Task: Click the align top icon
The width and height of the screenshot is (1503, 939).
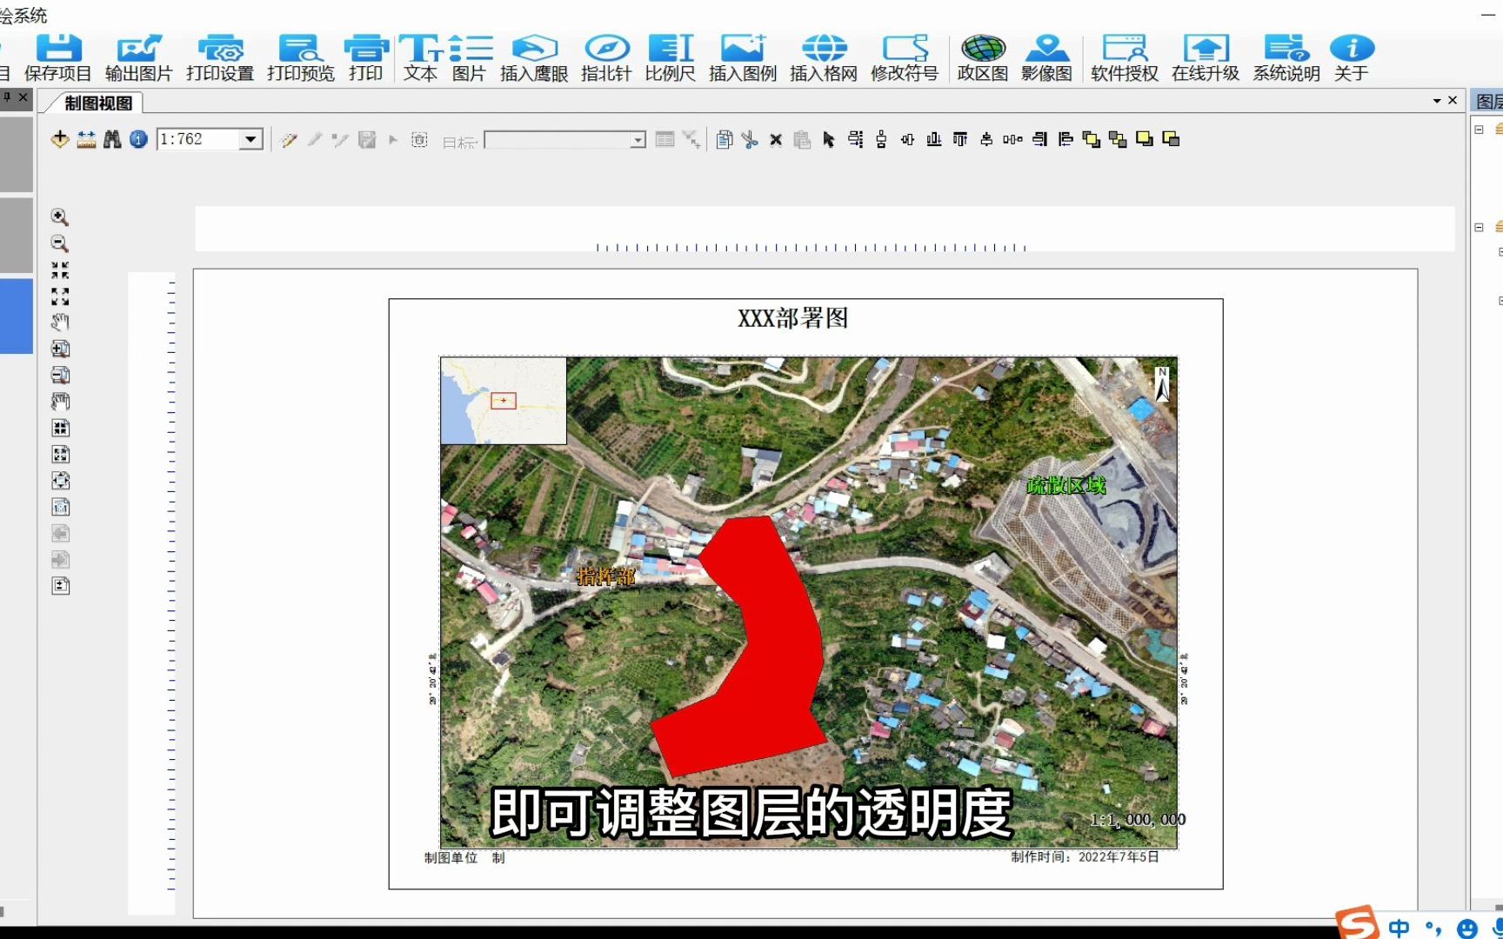Action: [x=960, y=139]
